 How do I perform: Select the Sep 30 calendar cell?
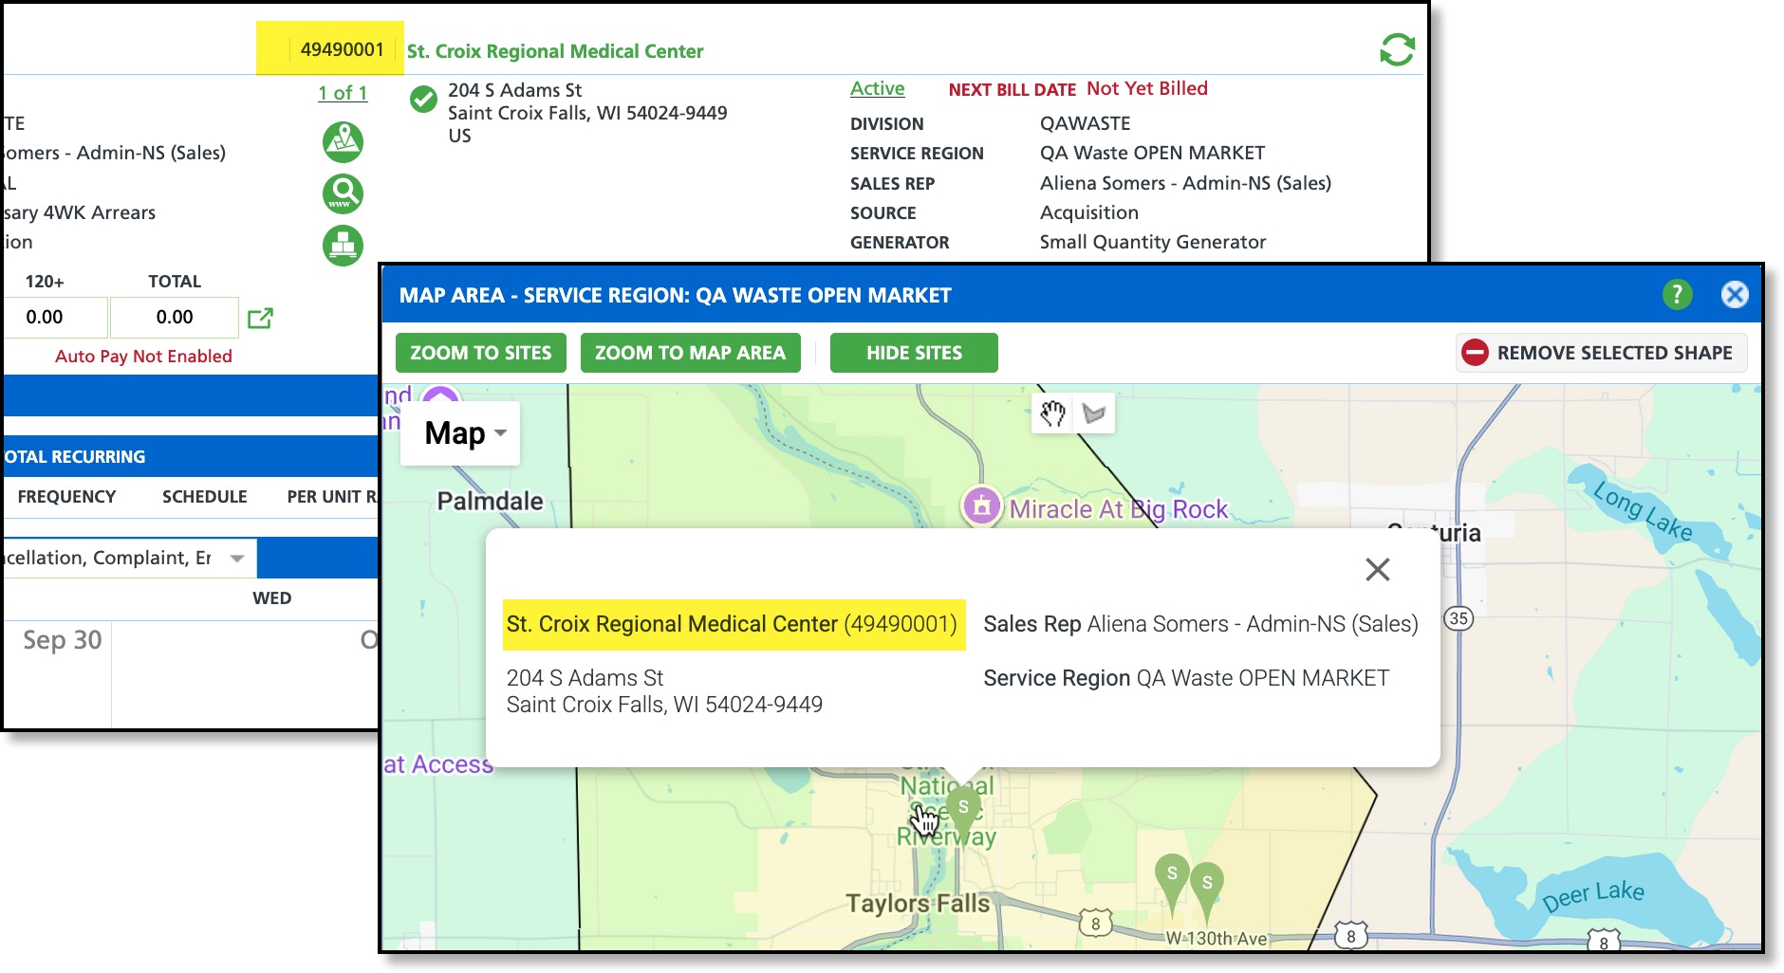[x=57, y=674]
